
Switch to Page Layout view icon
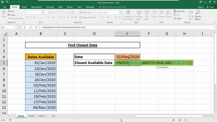(179, 120)
